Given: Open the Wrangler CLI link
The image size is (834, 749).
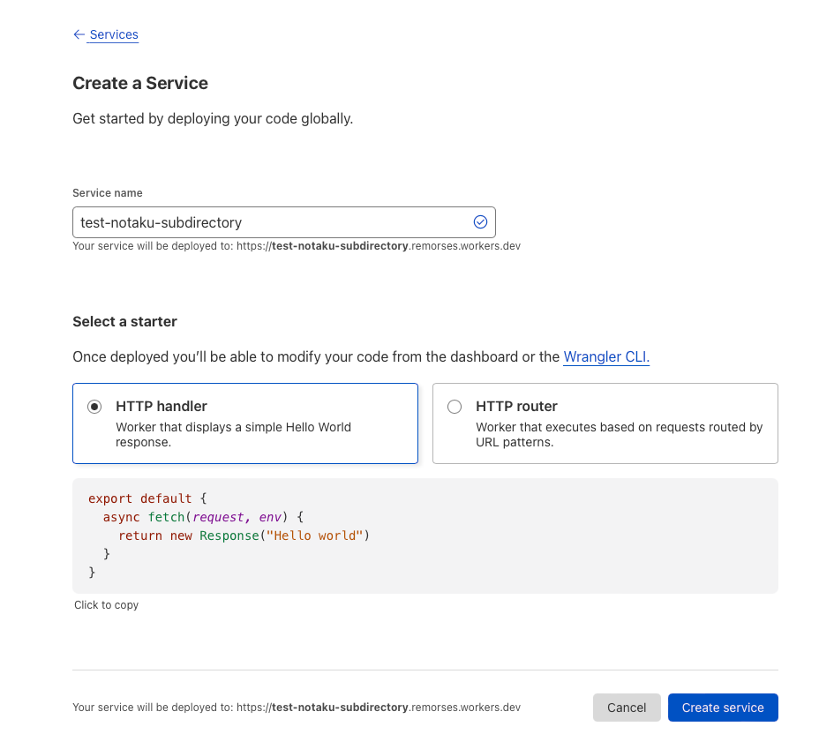Looking at the screenshot, I should [x=606, y=356].
